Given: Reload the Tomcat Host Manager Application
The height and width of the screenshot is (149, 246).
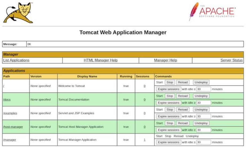Looking at the screenshot, I should [x=183, y=123].
